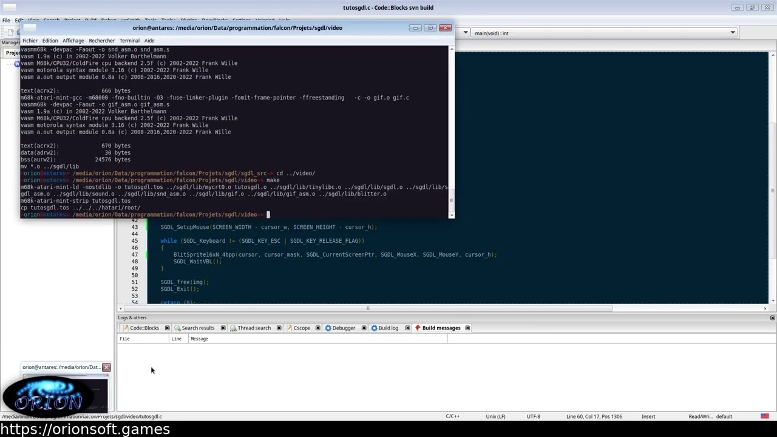
Task: Click the Cscope tab pencil icon
Action: [x=289, y=328]
